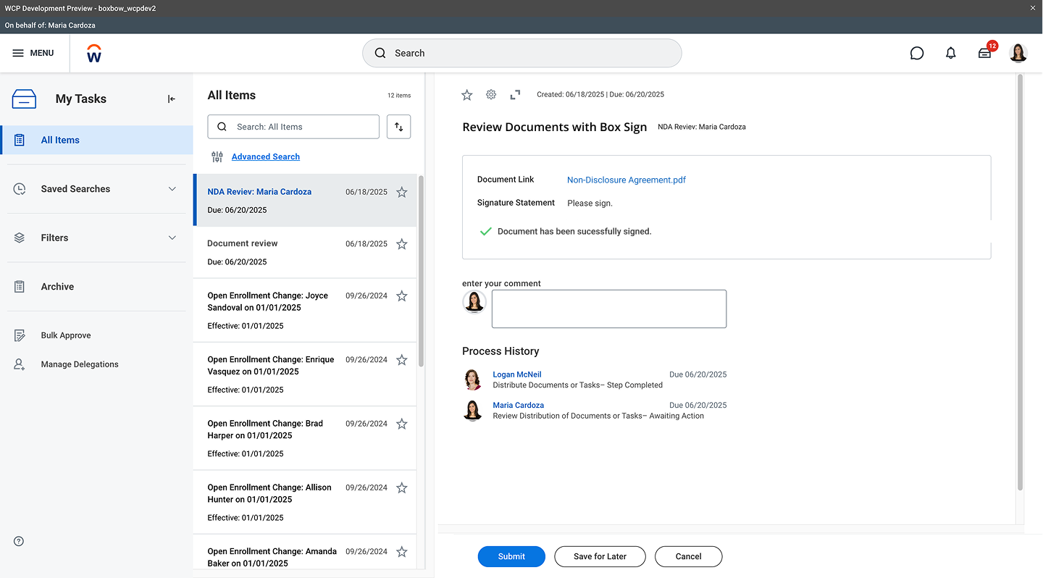Select Bulk Approve in the sidebar
The height and width of the screenshot is (578, 1043).
point(66,335)
